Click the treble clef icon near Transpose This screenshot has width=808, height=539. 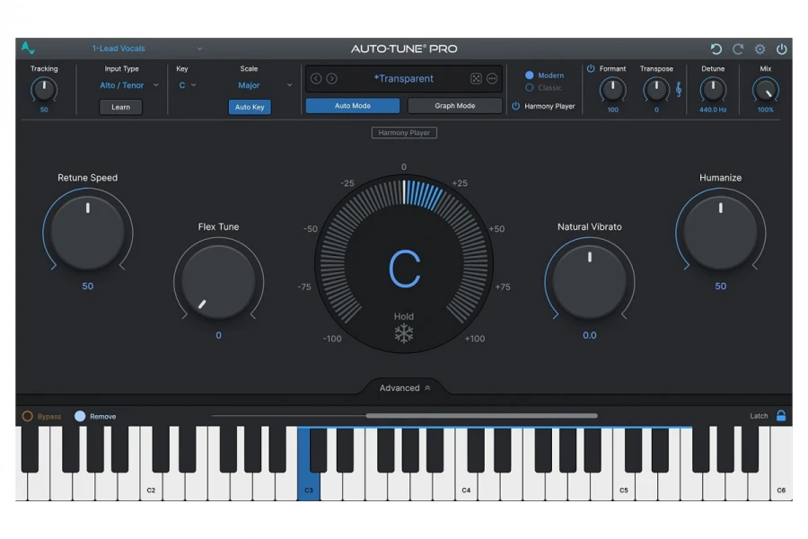pyautogui.click(x=679, y=90)
